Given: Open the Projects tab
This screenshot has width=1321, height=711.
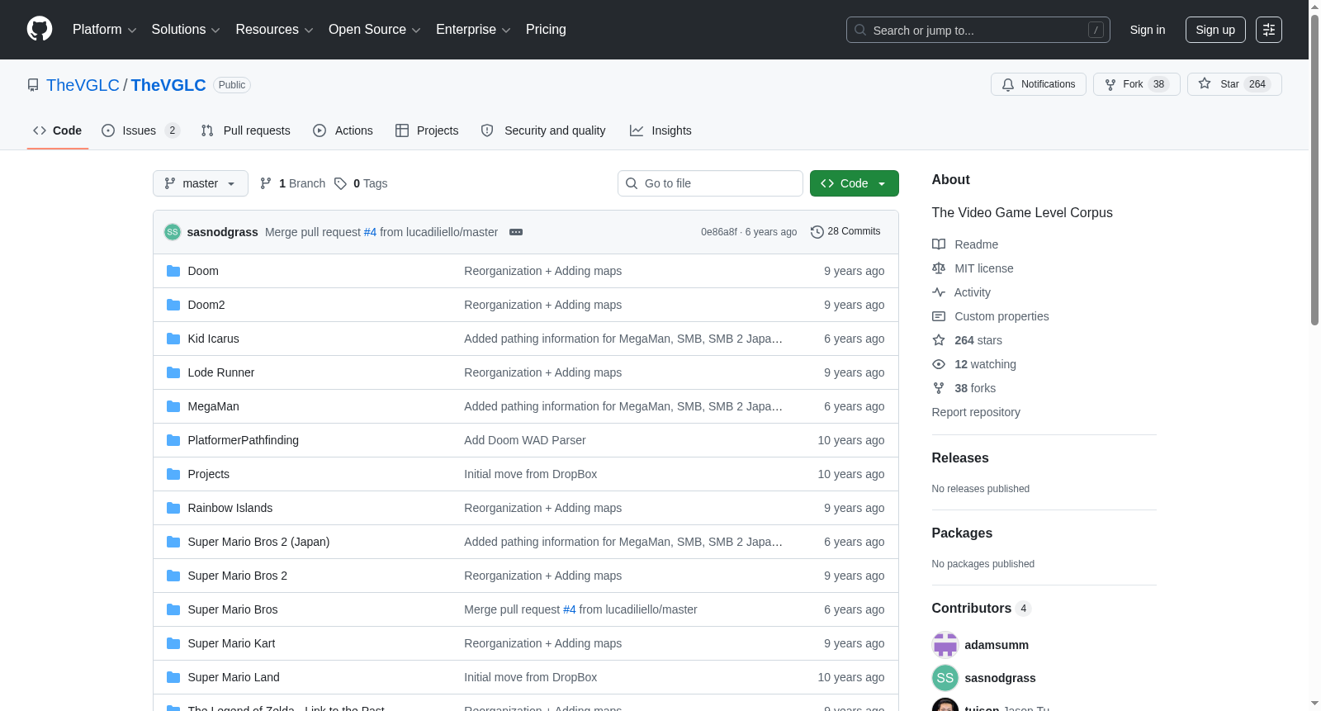Looking at the screenshot, I should click(427, 130).
